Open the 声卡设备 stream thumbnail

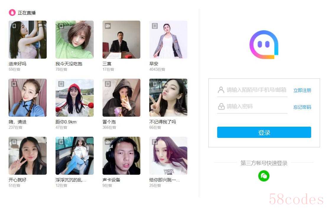coord(121,156)
